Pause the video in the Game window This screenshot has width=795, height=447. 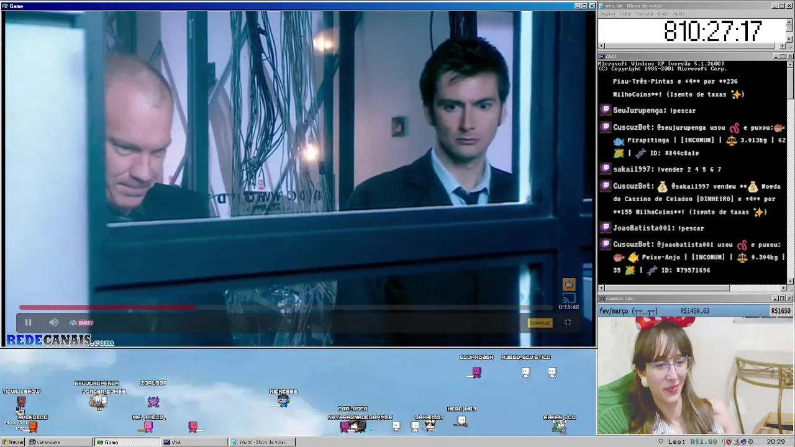(28, 322)
